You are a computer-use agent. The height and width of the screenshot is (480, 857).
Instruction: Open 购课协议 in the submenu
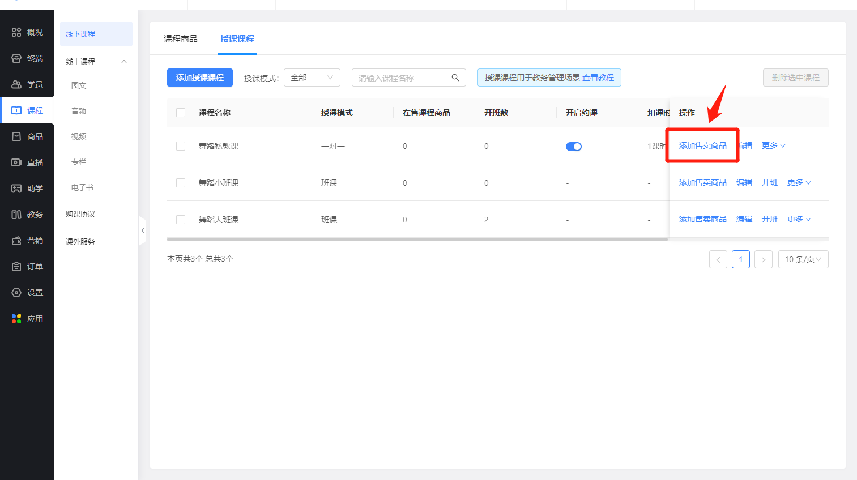[80, 214]
